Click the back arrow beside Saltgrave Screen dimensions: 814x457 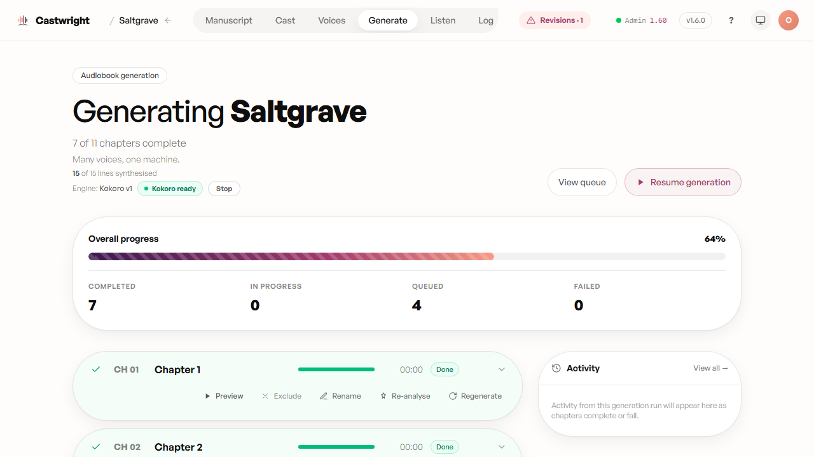168,20
